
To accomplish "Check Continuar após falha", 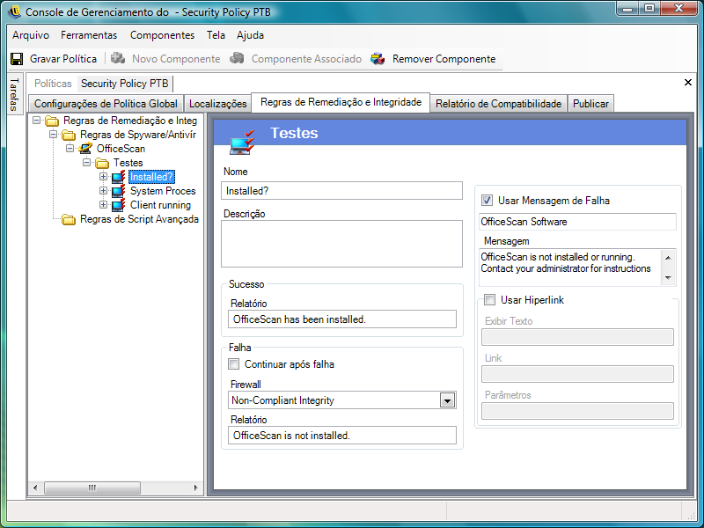I will pyautogui.click(x=233, y=363).
